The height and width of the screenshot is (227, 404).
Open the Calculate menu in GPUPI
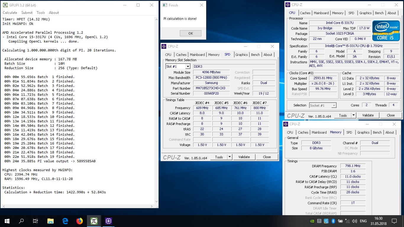[x=10, y=13]
